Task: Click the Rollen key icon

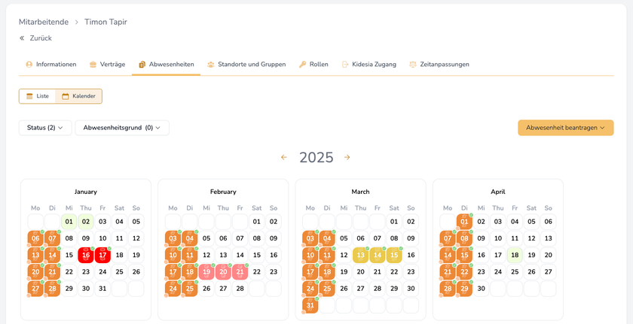Action: pyautogui.click(x=302, y=65)
